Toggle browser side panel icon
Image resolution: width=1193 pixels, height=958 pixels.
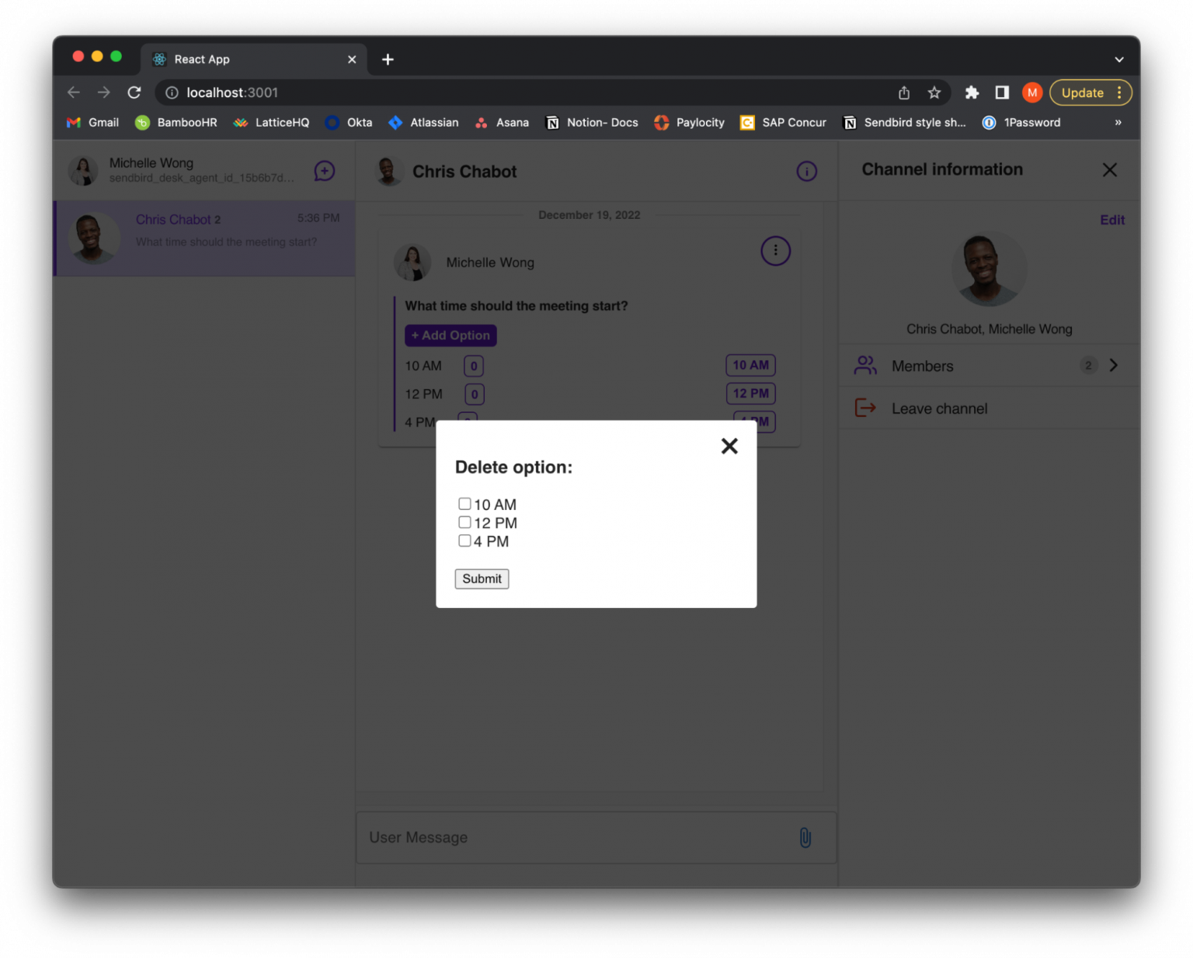coord(1002,92)
